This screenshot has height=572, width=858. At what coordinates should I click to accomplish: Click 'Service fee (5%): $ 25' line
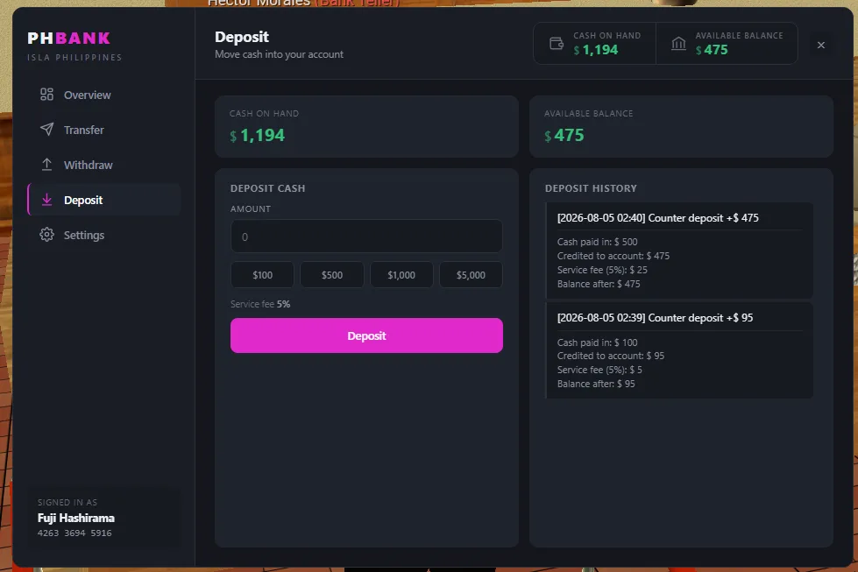point(602,270)
